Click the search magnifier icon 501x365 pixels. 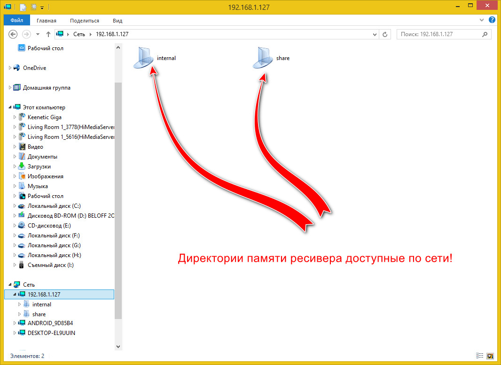(485, 34)
